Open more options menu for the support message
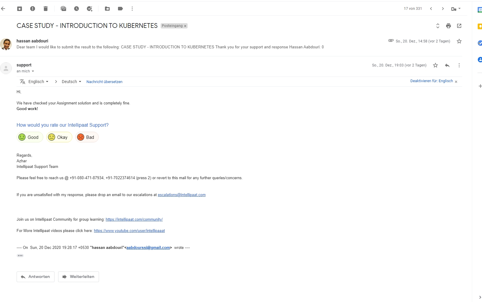This screenshot has width=482, height=302. [x=459, y=65]
